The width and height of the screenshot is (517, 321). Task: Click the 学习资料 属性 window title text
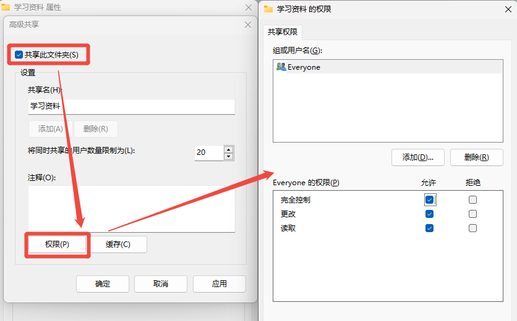(x=37, y=7)
